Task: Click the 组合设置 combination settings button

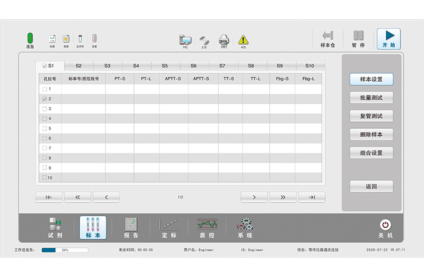Action: tap(371, 153)
